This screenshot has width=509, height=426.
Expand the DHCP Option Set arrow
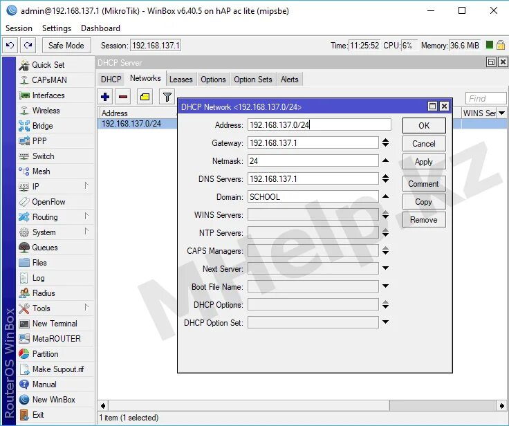(385, 322)
